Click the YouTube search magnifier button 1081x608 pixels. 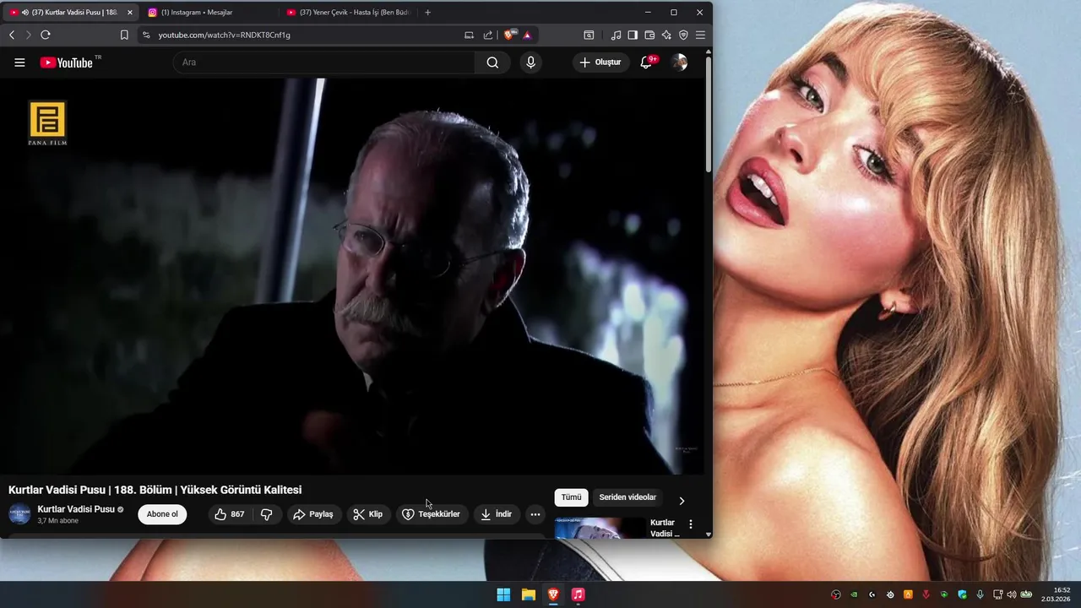[x=492, y=62]
